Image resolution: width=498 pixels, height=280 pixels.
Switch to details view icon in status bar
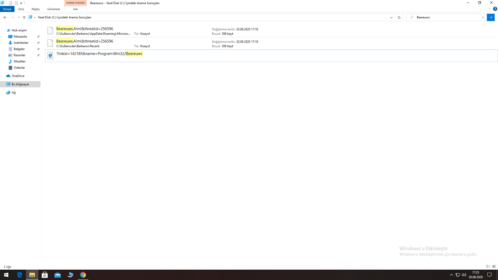click(x=488, y=267)
